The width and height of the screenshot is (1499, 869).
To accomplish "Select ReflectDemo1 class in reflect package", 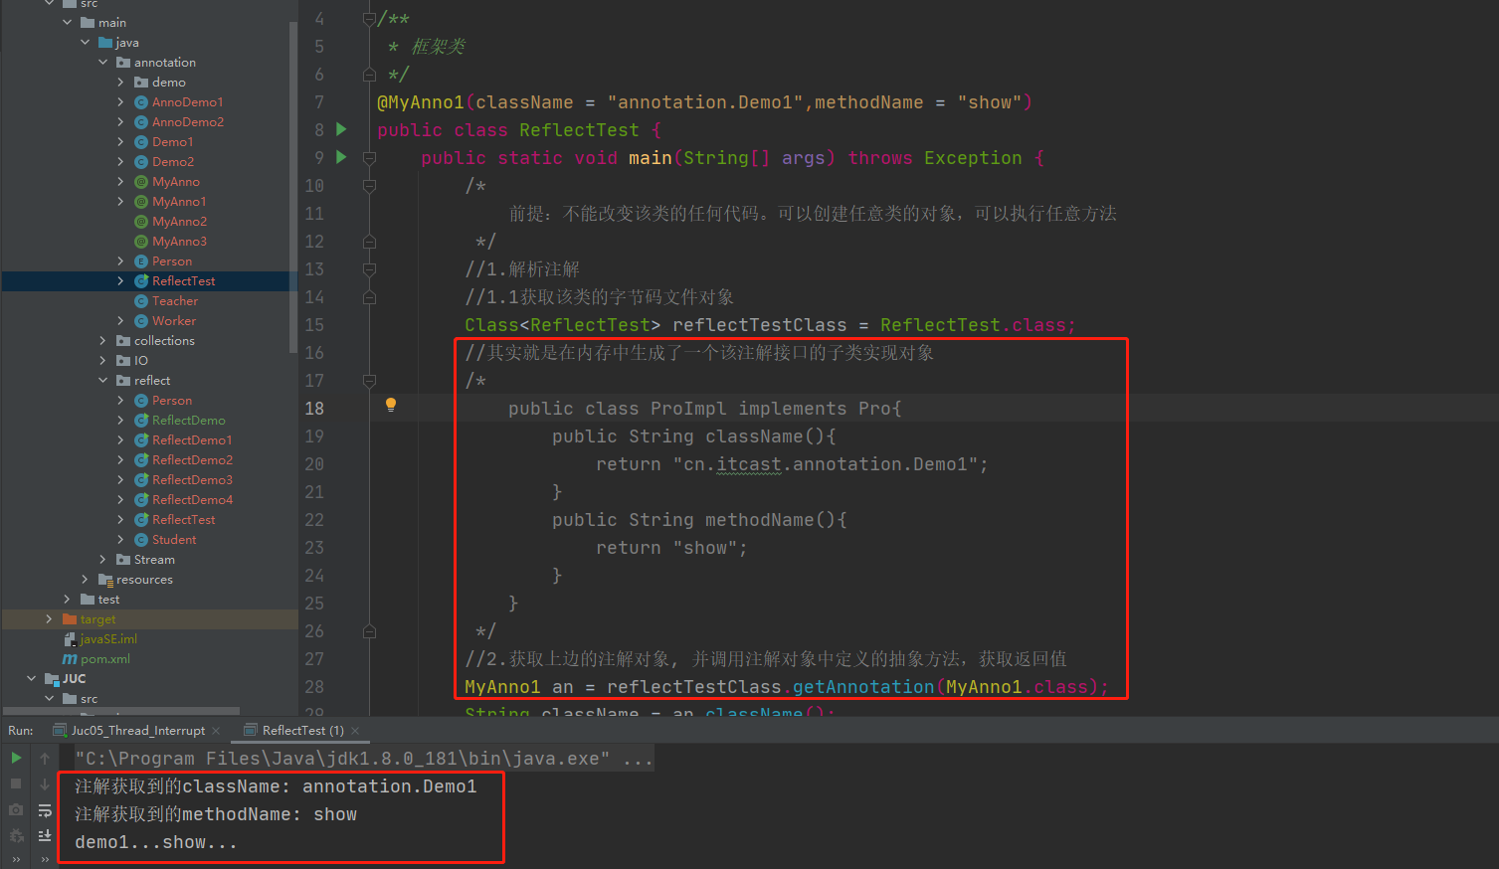I will 191,439.
